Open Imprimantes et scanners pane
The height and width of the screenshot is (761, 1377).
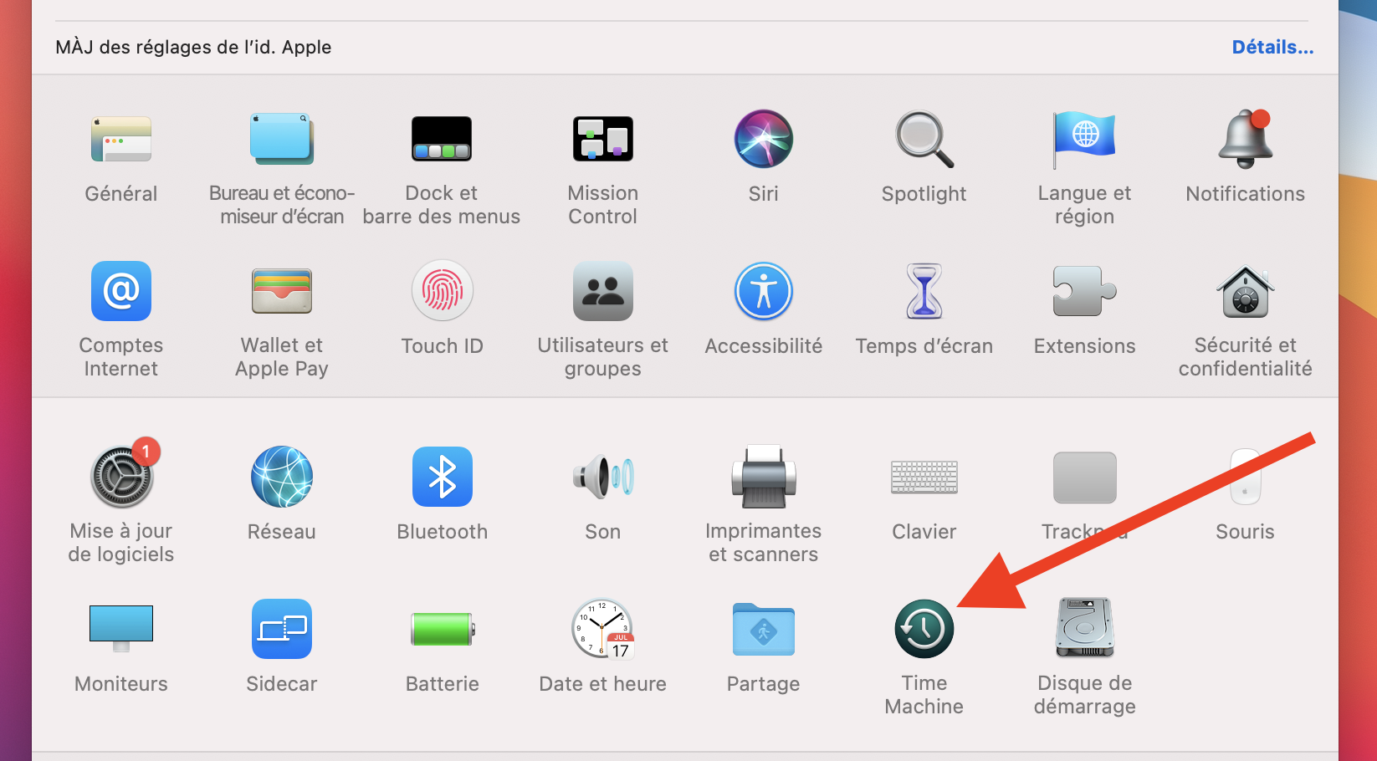[763, 478]
